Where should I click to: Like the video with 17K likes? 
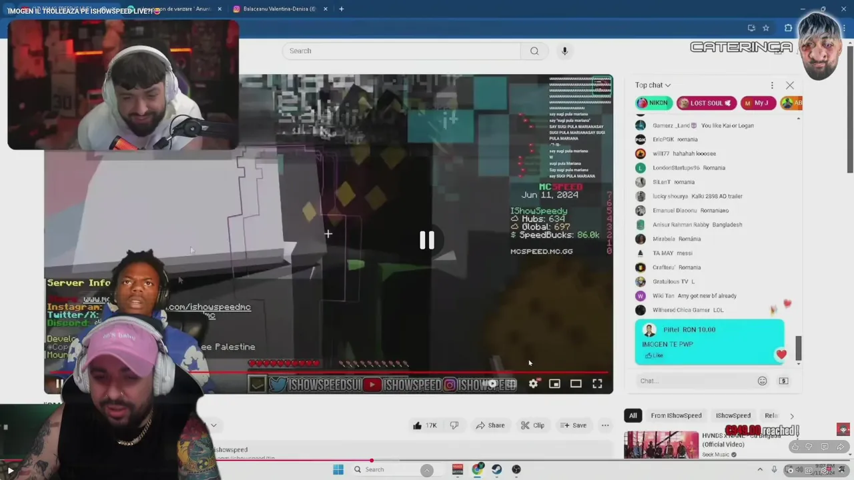click(424, 425)
